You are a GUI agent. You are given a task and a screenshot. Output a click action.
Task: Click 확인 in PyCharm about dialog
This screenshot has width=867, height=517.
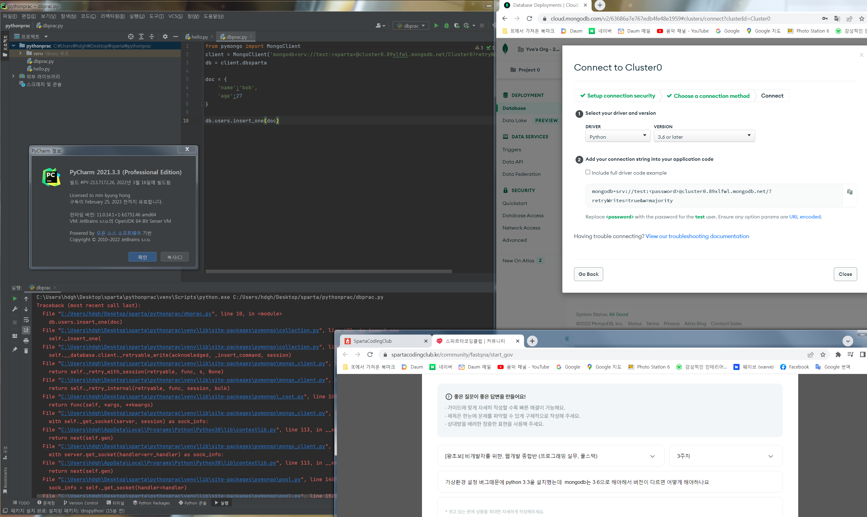pyautogui.click(x=142, y=257)
